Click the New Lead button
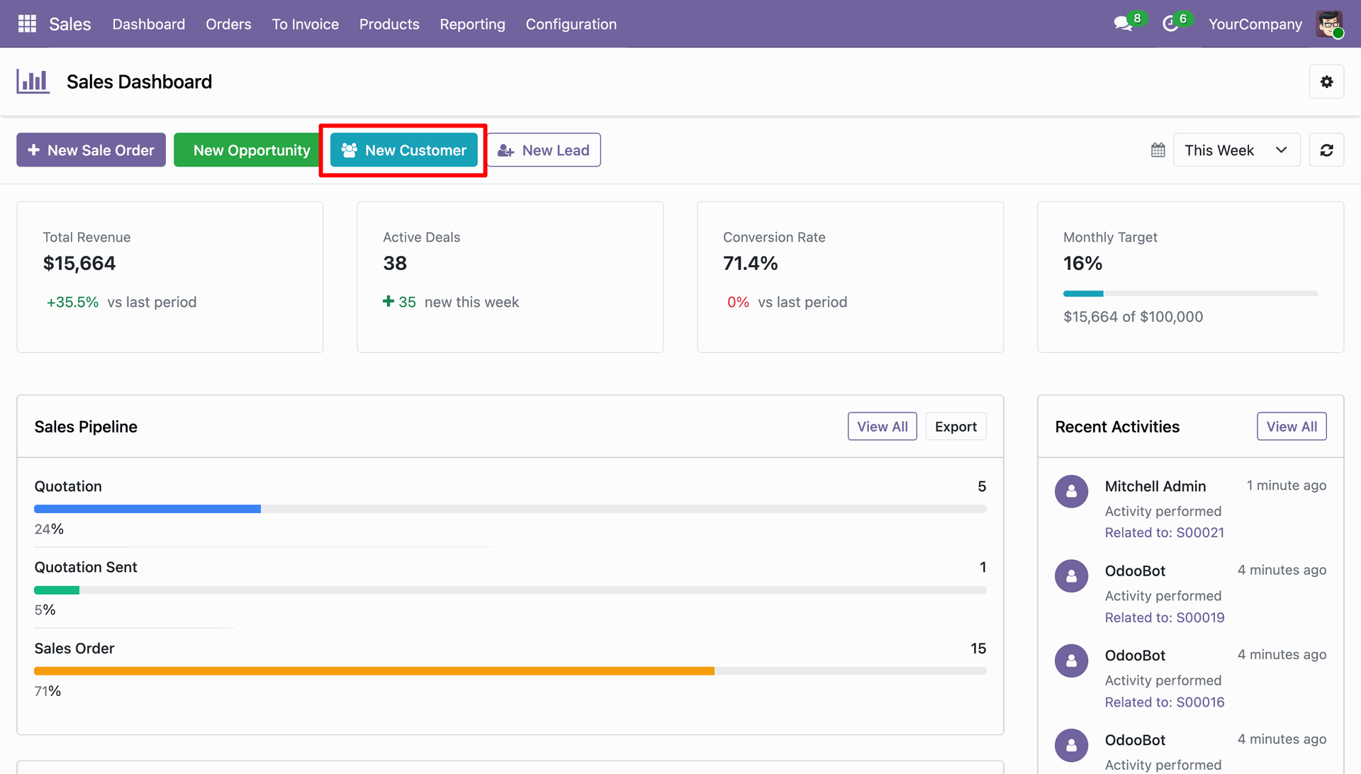 tap(544, 150)
